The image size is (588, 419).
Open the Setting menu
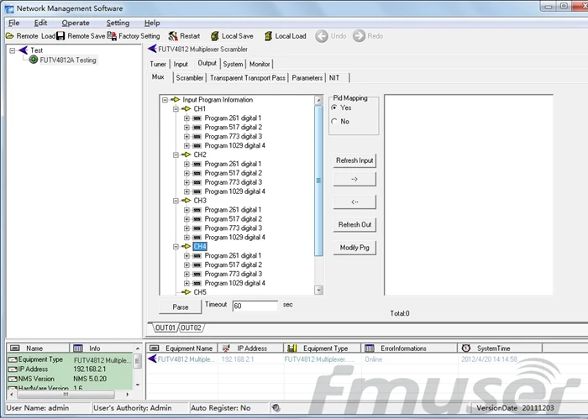point(118,23)
